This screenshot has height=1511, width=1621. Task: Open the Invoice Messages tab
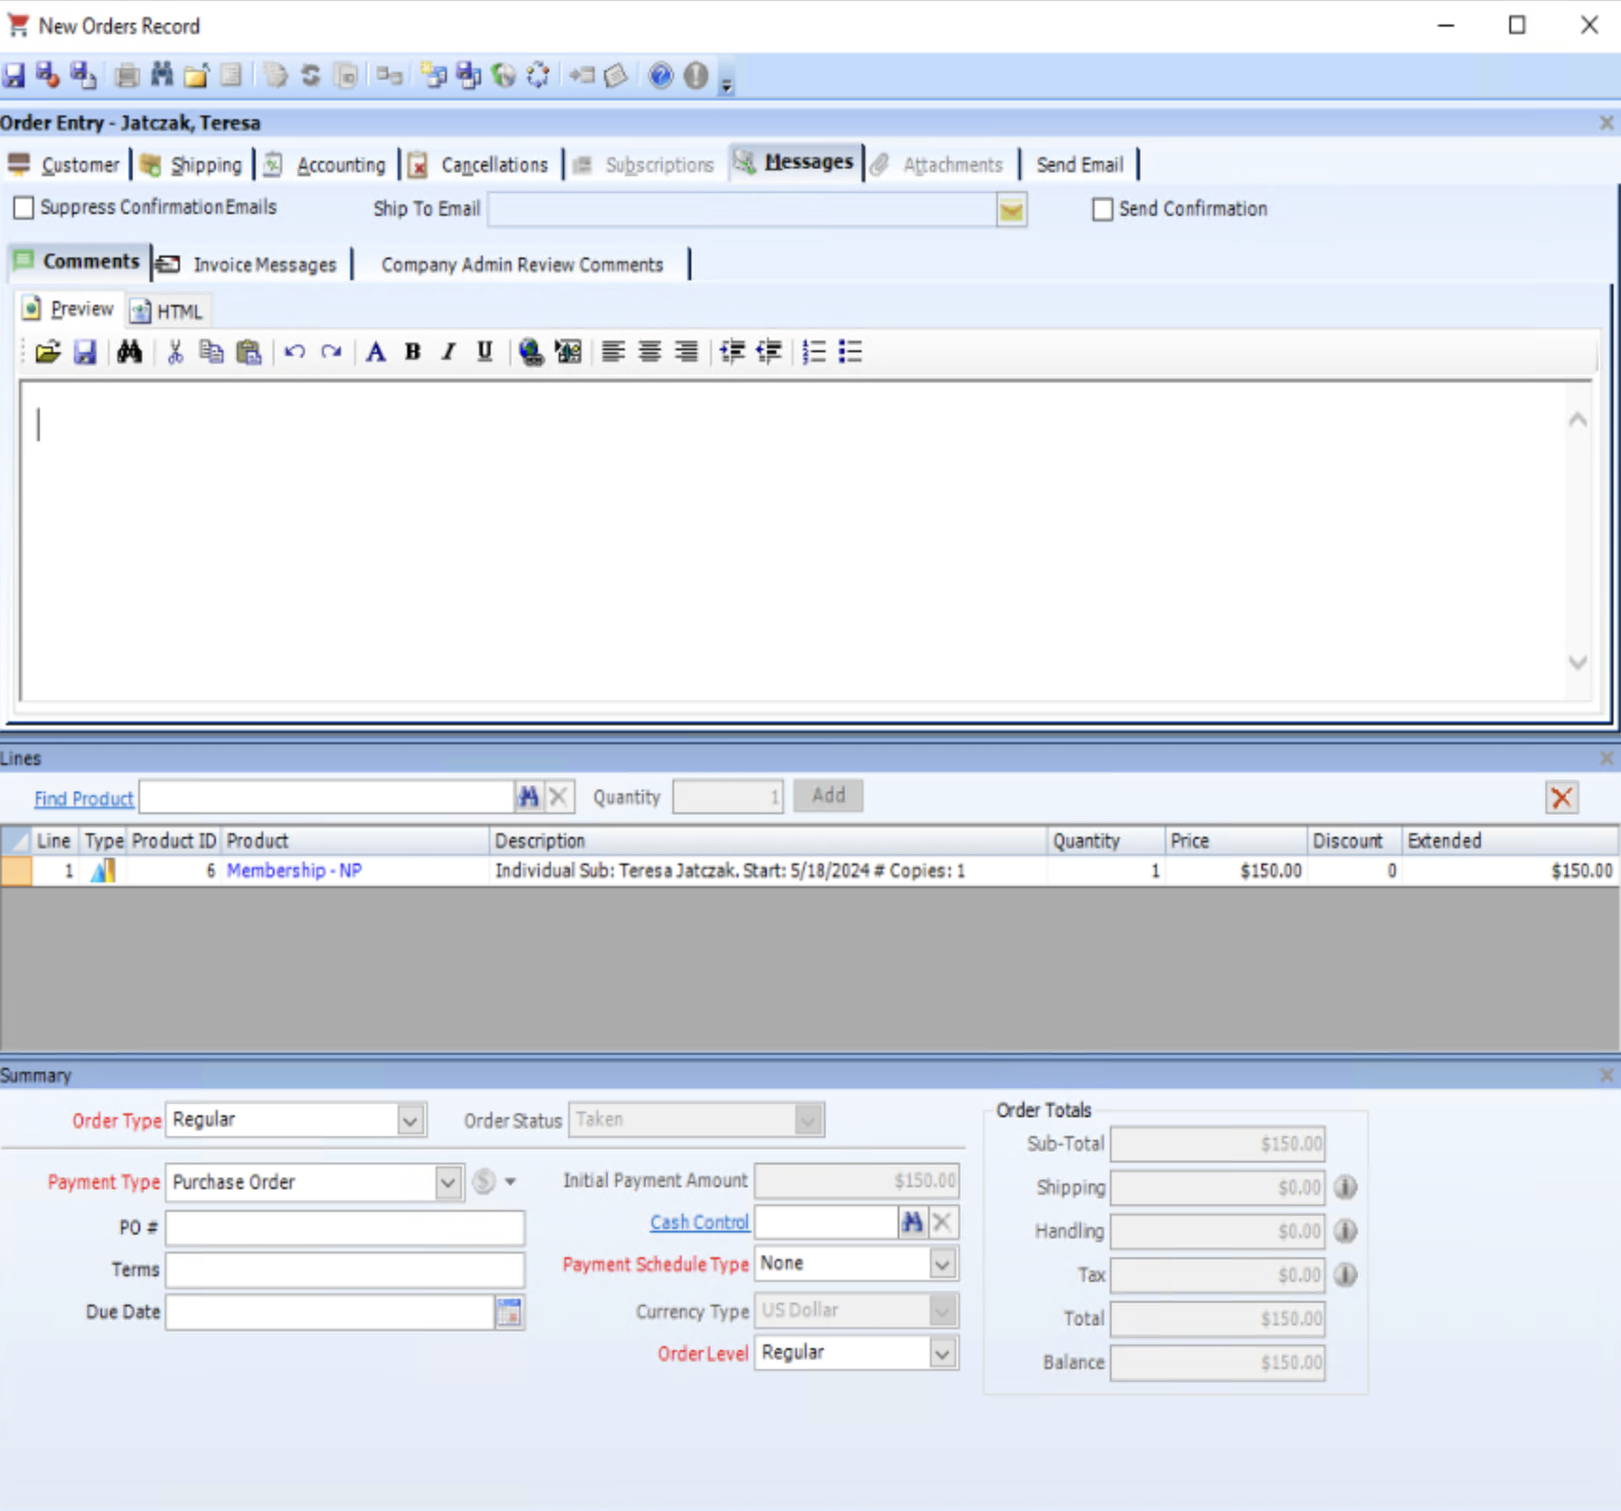tap(264, 265)
